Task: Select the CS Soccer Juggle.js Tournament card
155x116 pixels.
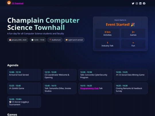Action: click(24, 102)
